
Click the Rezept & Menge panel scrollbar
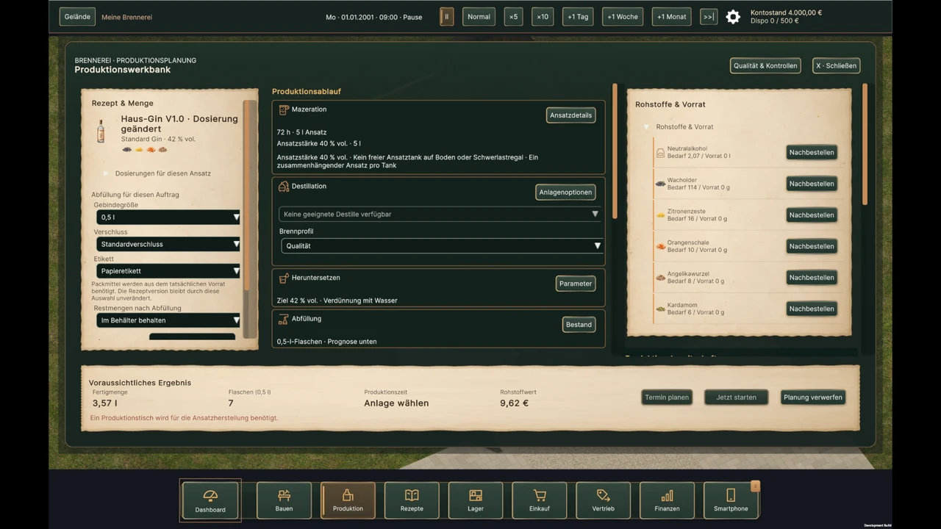(x=250, y=217)
